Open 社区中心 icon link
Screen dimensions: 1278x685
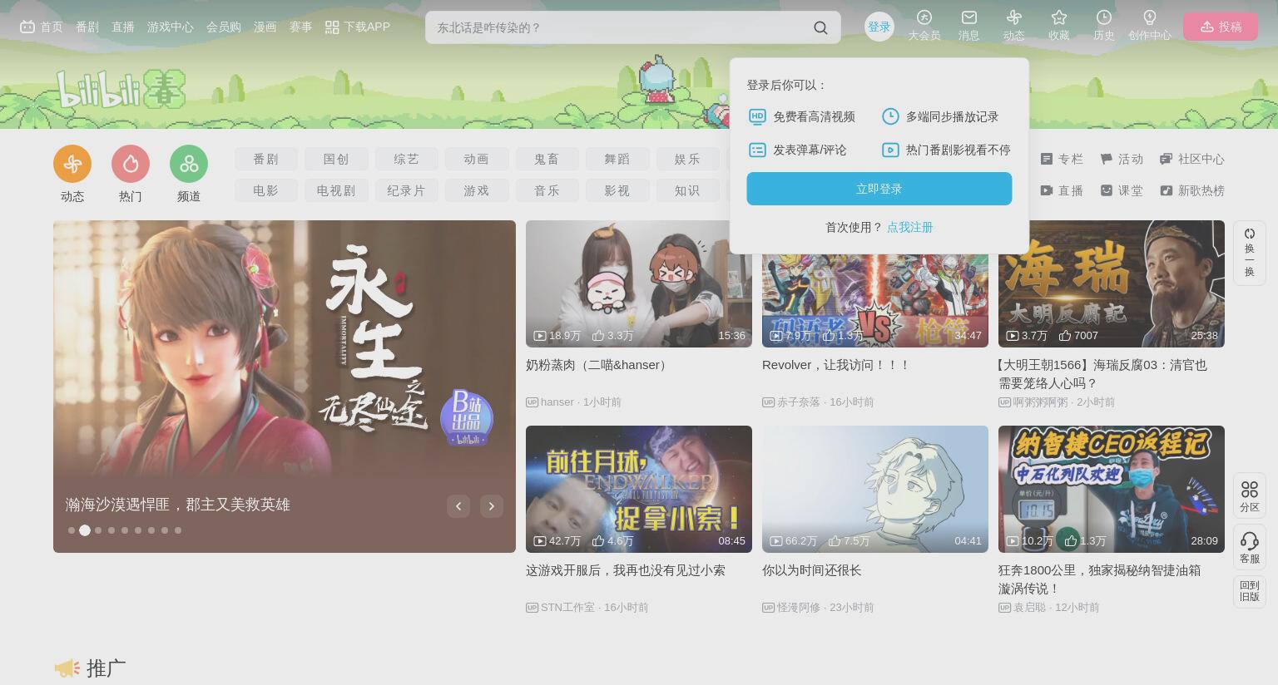click(x=1192, y=159)
